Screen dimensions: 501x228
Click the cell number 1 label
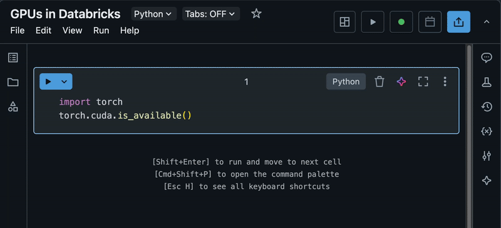click(246, 82)
